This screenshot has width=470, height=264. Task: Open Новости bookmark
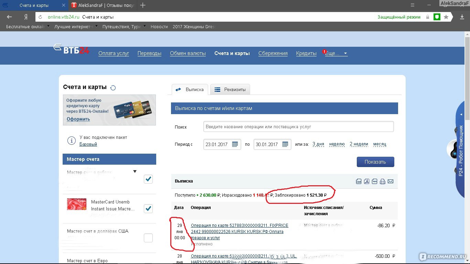pos(159,26)
